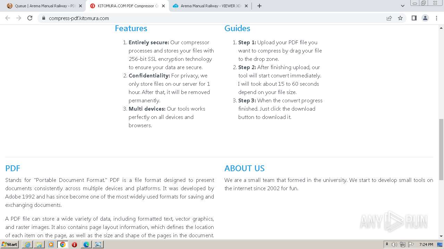Switch to KITOMURA.COM PDF Compressor tab
444x249 pixels.
(x=127, y=6)
